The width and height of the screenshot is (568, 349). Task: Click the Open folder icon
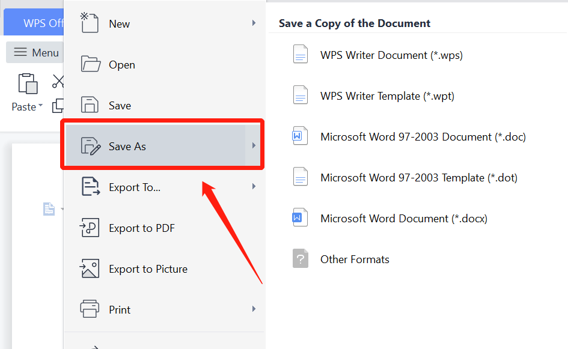point(90,64)
